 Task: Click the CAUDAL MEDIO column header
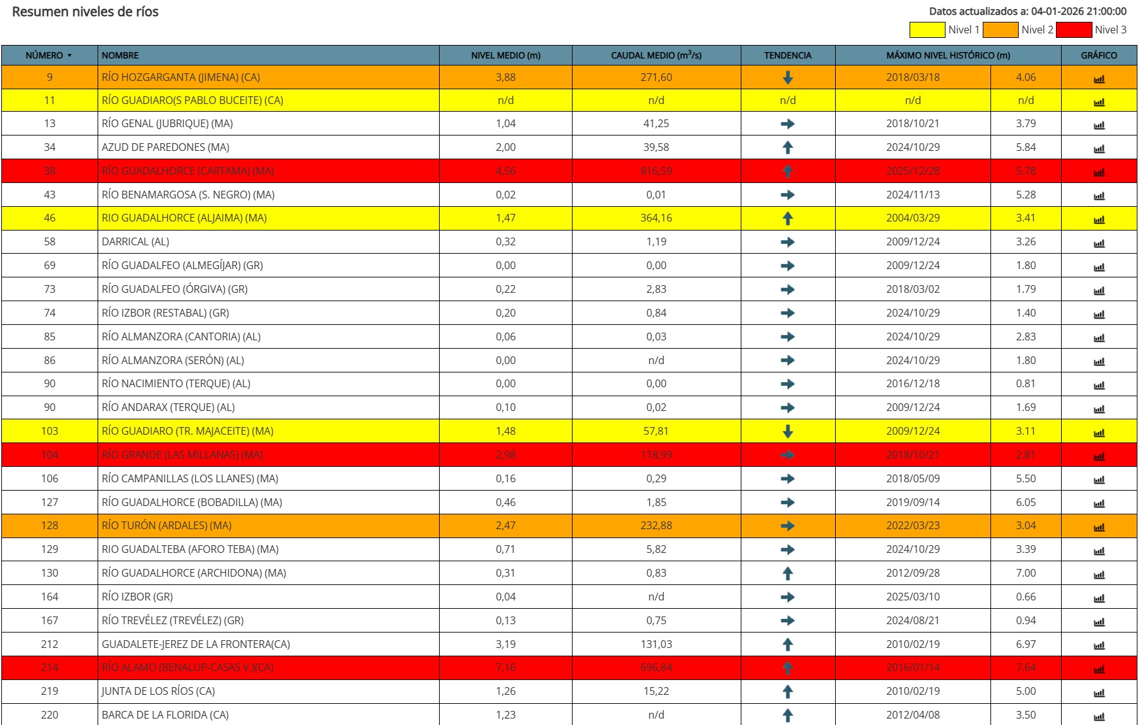tap(656, 56)
